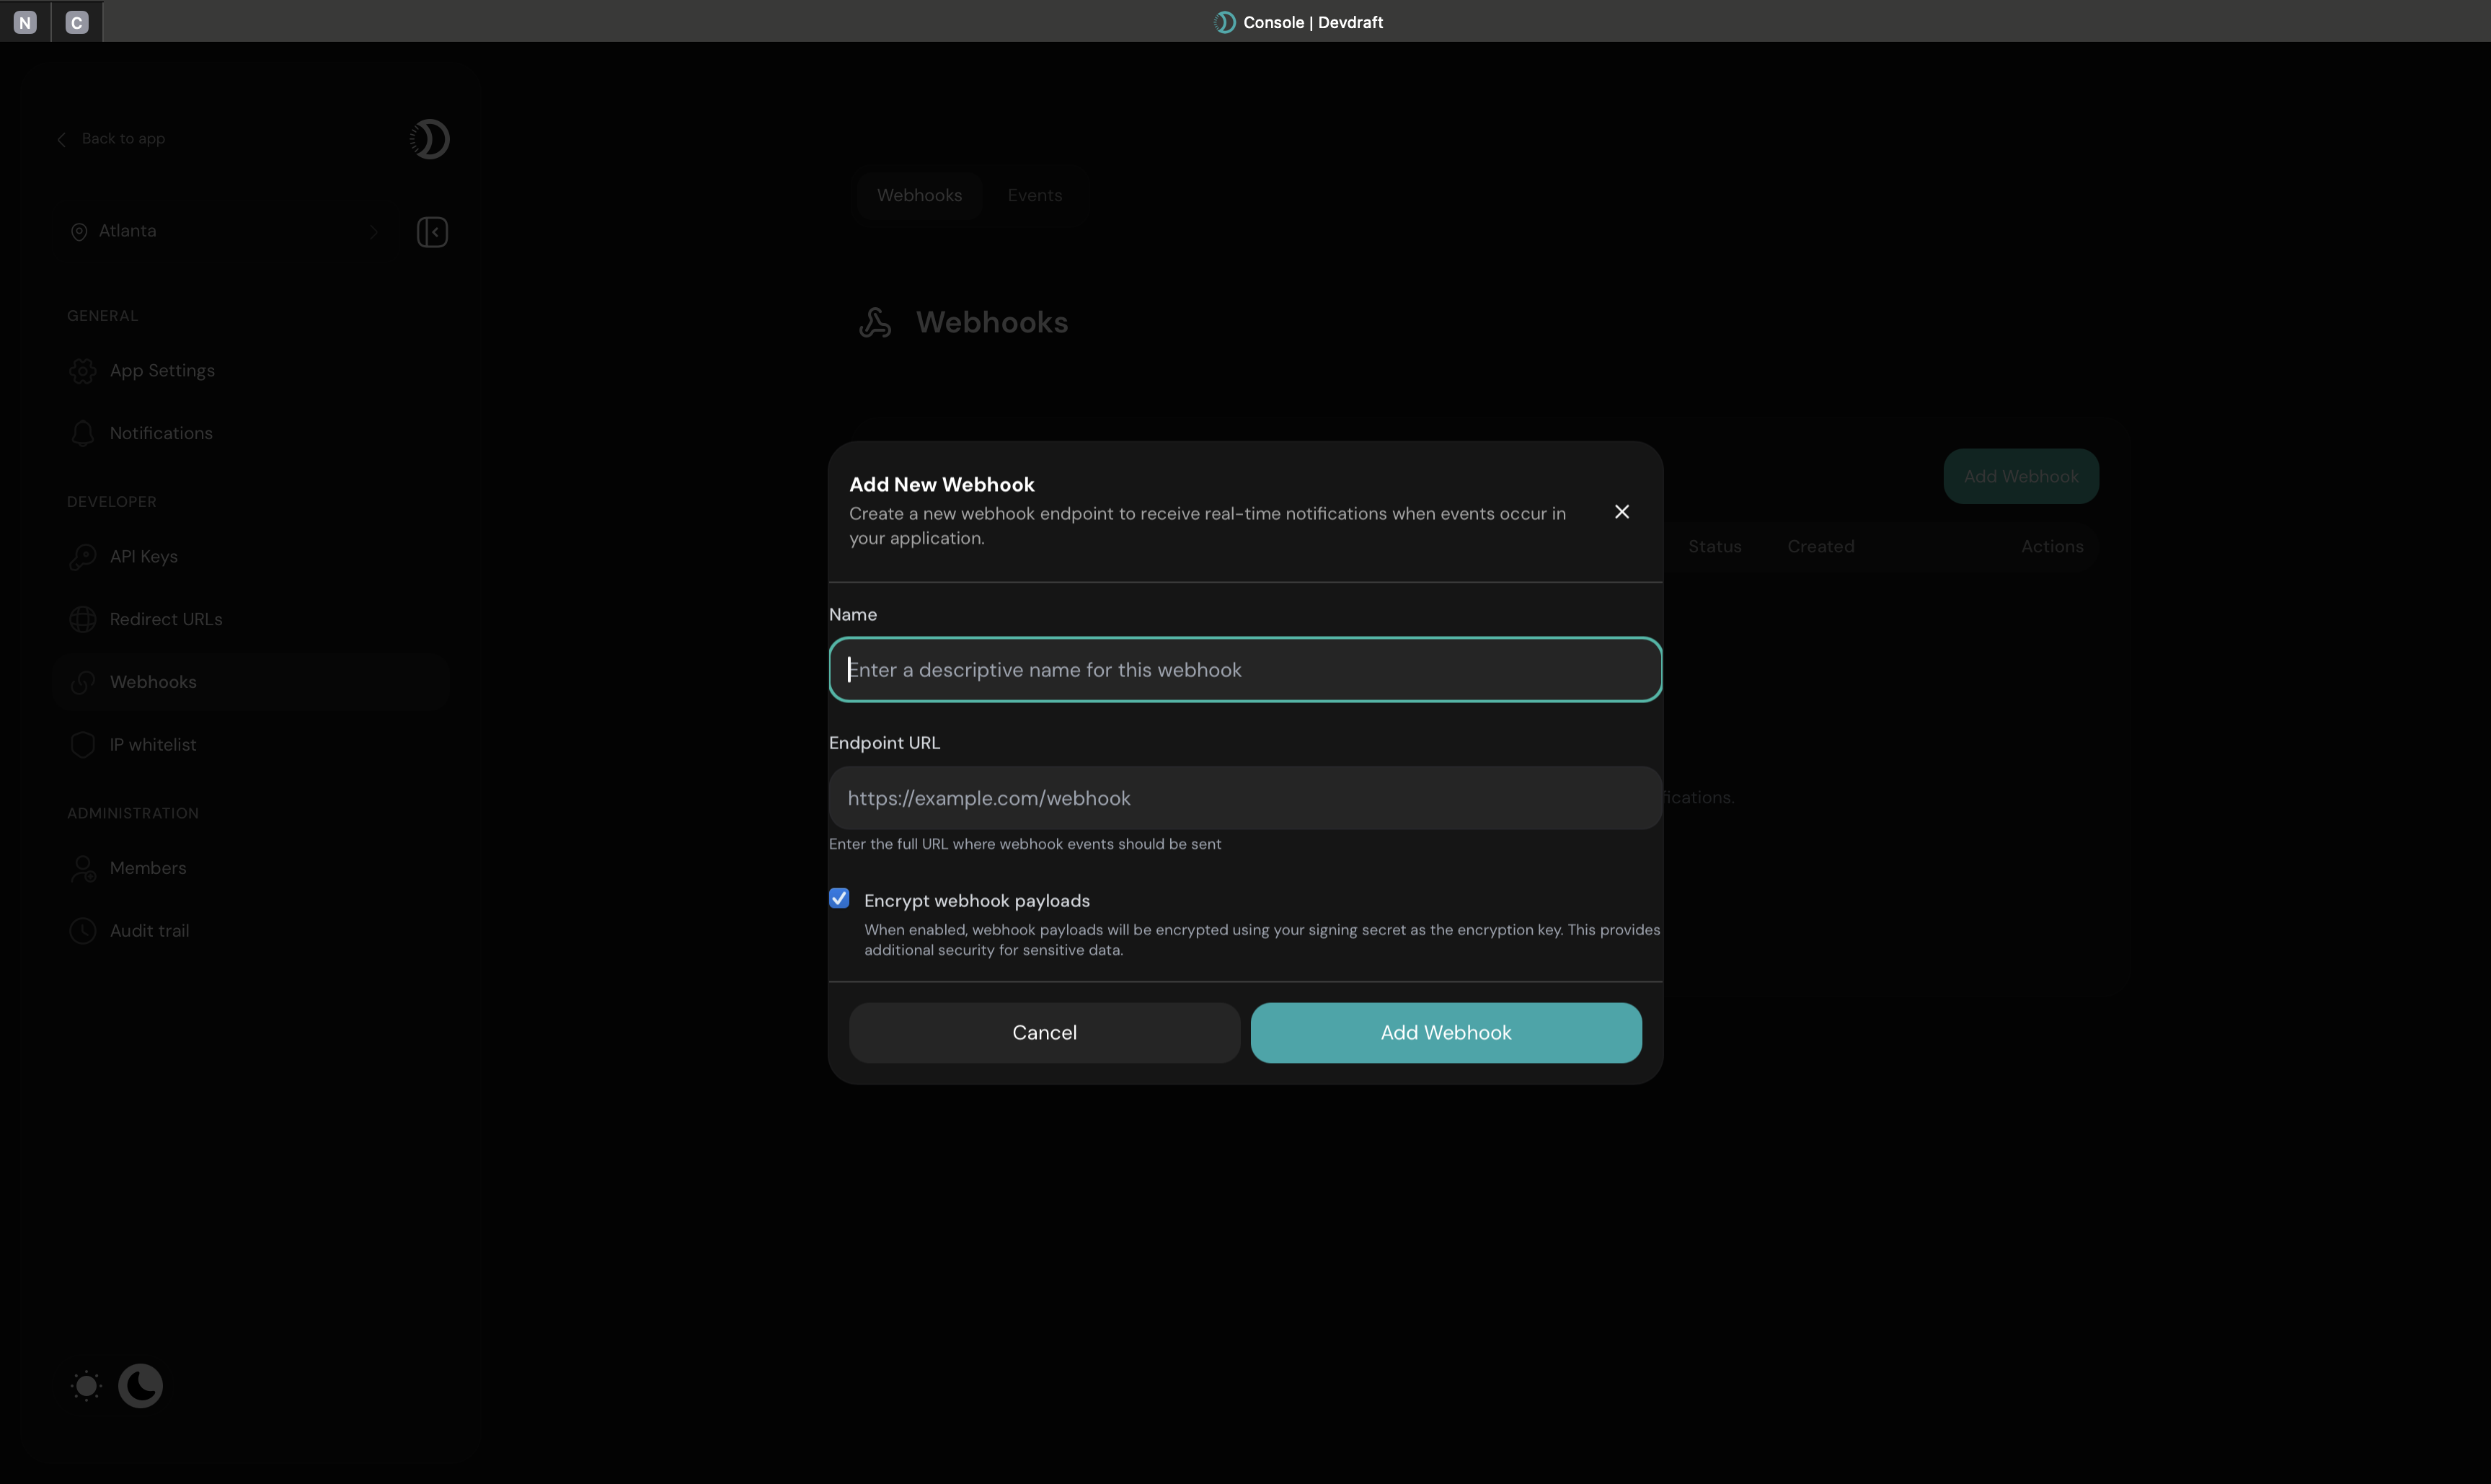
Task: Select the Notifications bell icon
Action: coord(83,433)
